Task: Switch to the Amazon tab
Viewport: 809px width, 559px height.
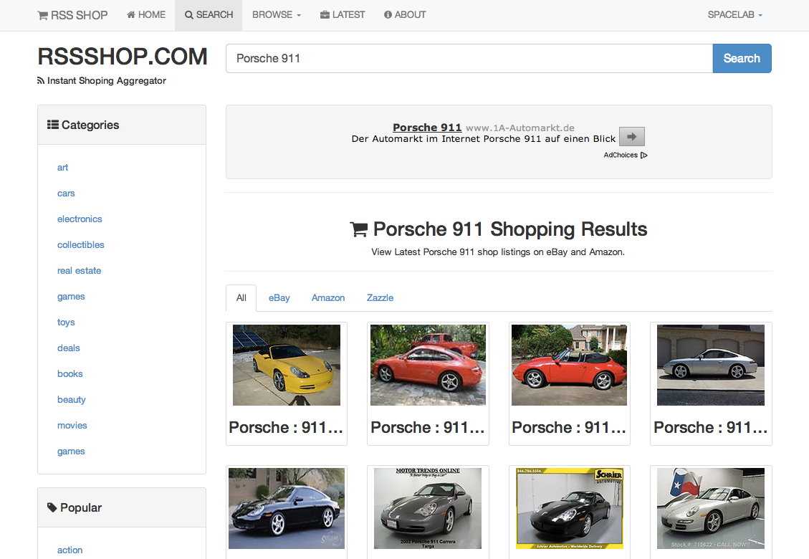Action: tap(328, 298)
